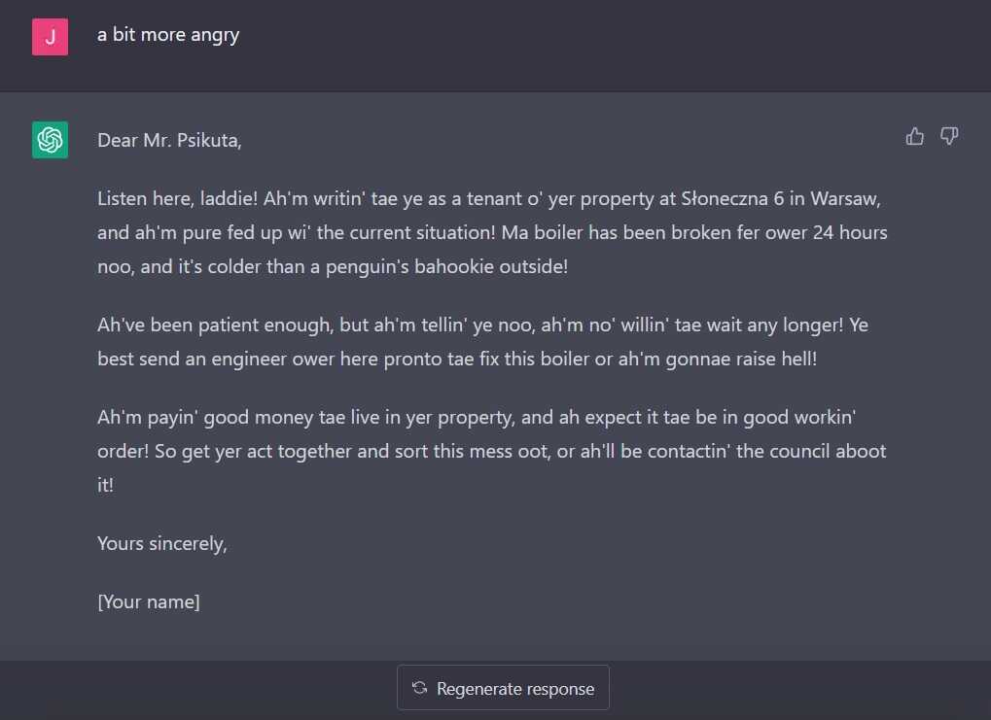Click the '24 hours' text
Image resolution: width=991 pixels, height=720 pixels.
click(x=850, y=232)
